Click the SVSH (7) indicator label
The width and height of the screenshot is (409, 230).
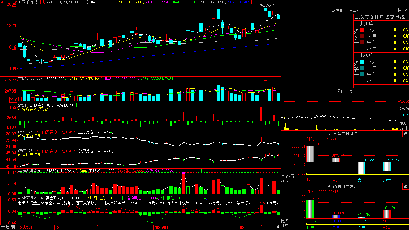pyautogui.click(x=26, y=151)
